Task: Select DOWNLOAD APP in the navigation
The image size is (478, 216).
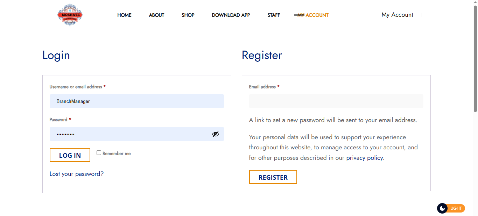Action: 231,15
